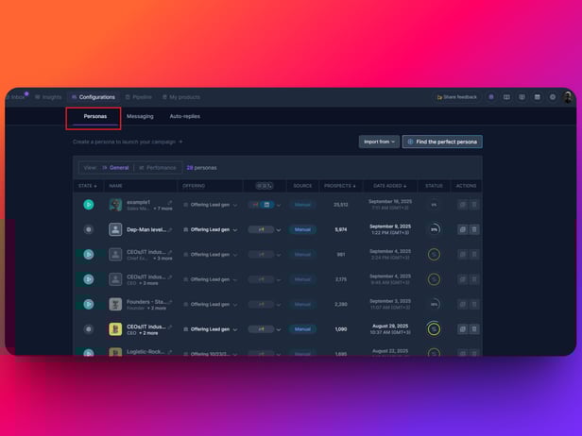582x436 pixels.
Task: Click the Dep-Man level status progress ring
Action: click(434, 229)
